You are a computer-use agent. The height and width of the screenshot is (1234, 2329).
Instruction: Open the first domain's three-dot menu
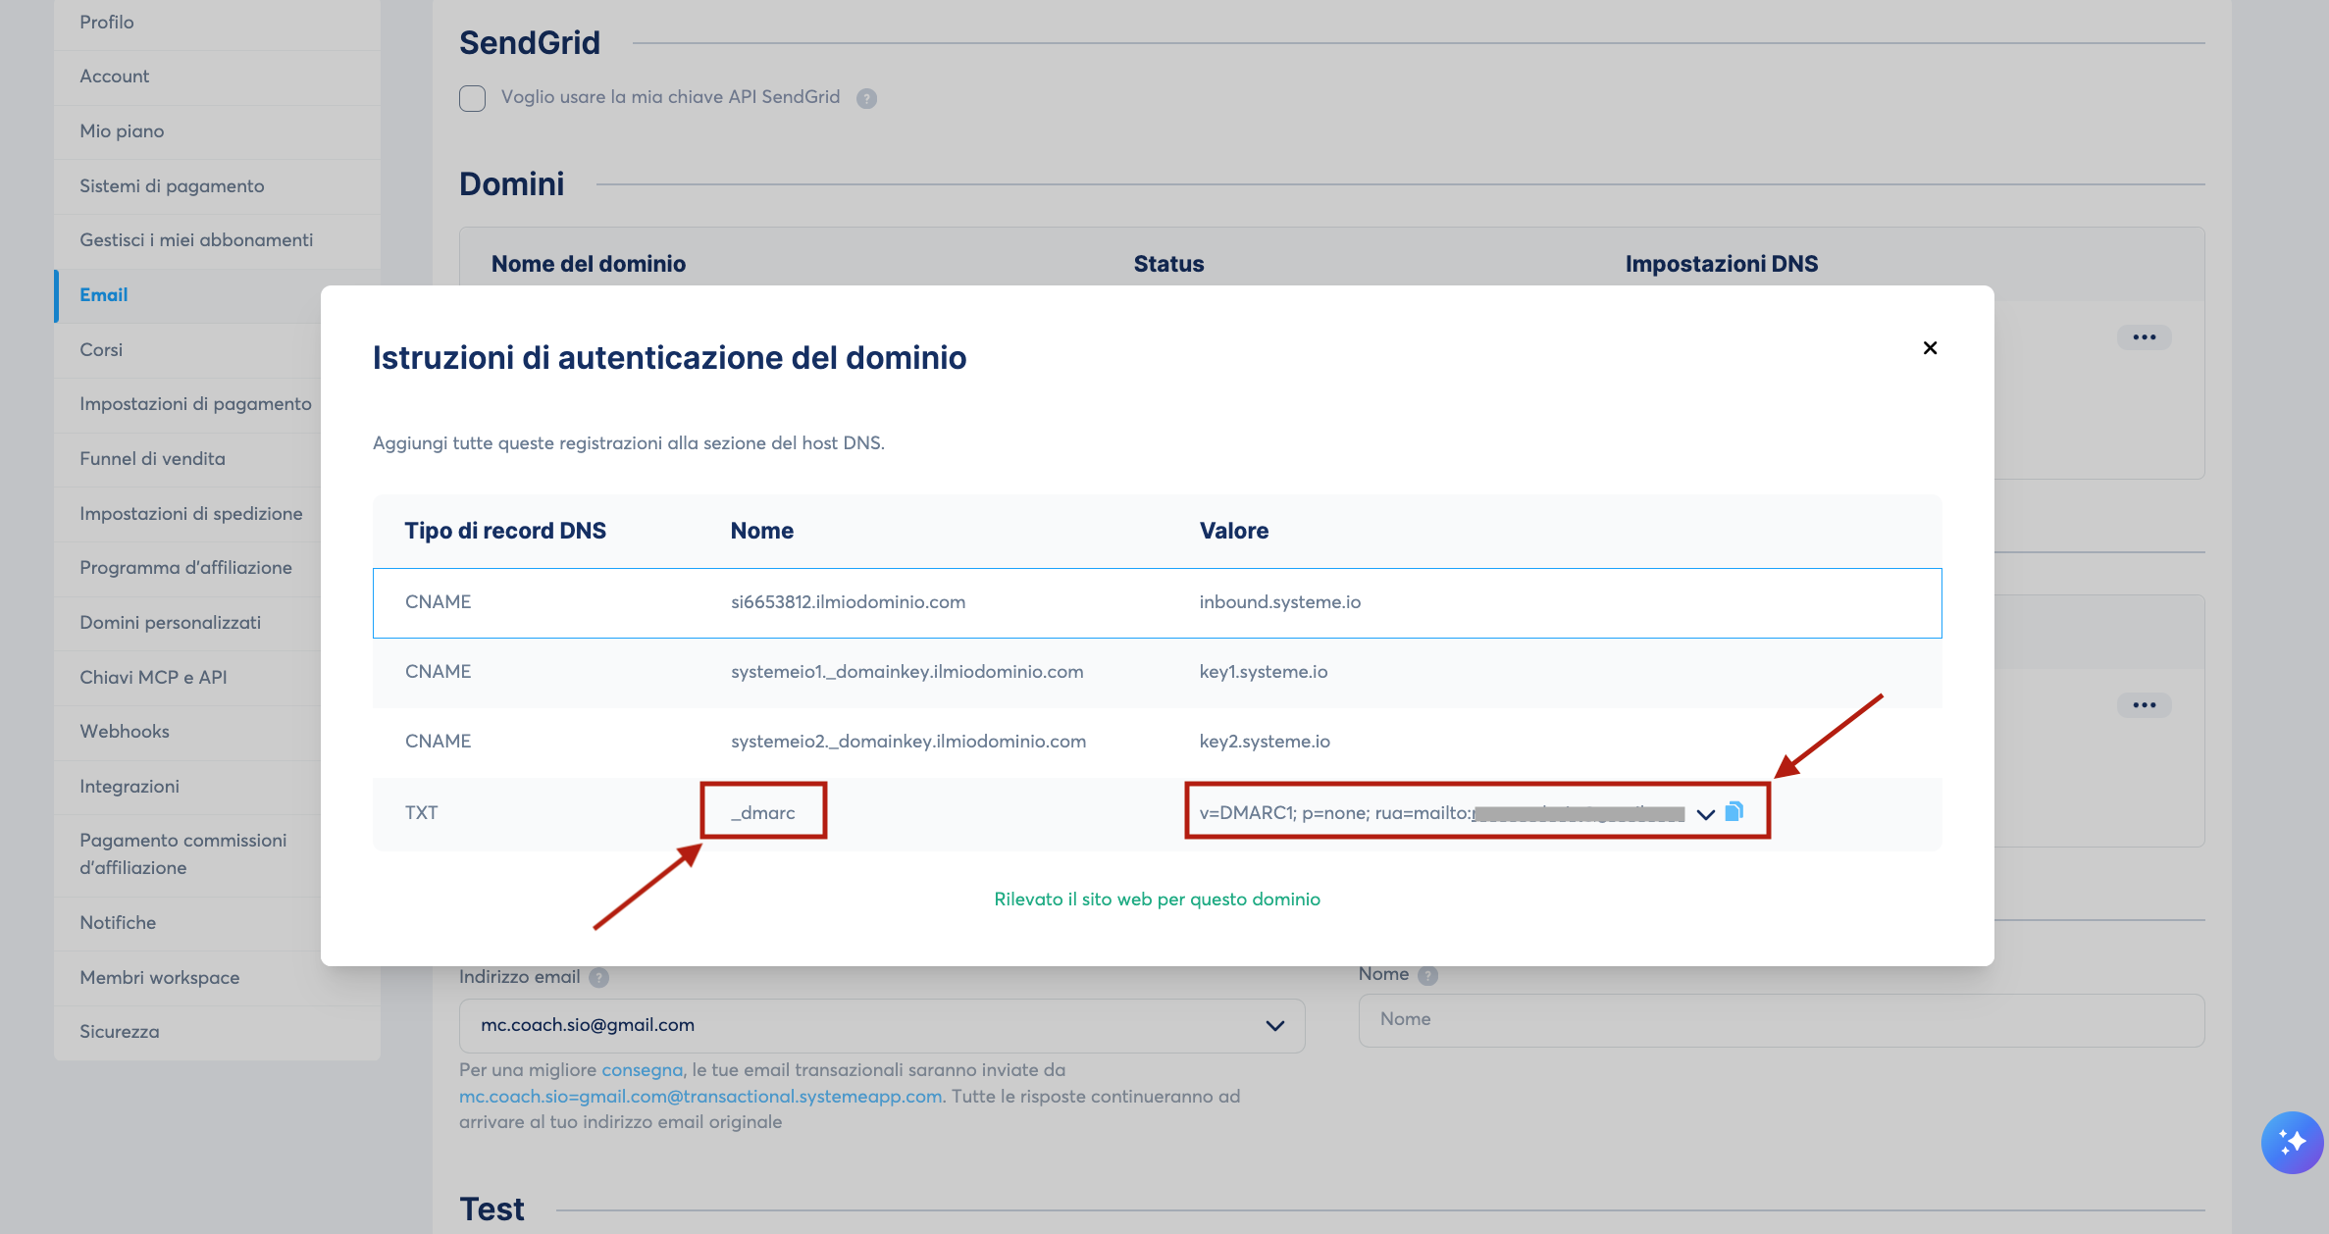pyautogui.click(x=2144, y=337)
